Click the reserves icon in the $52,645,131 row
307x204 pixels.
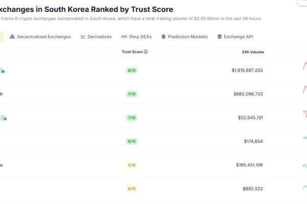click(3, 118)
